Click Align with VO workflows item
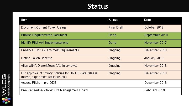 pyautogui.click(x=49, y=66)
